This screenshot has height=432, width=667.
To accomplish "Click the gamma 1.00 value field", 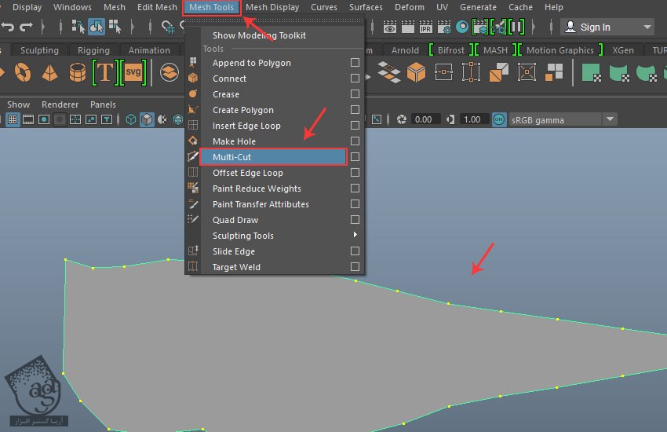I will [x=472, y=119].
